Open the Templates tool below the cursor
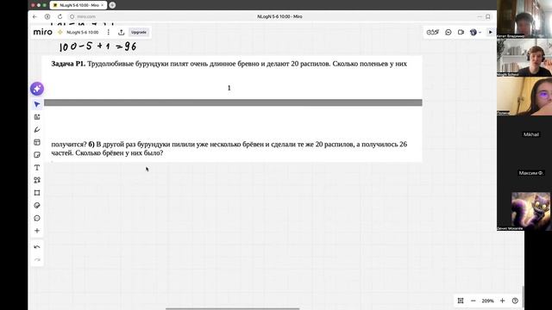 coord(37,117)
